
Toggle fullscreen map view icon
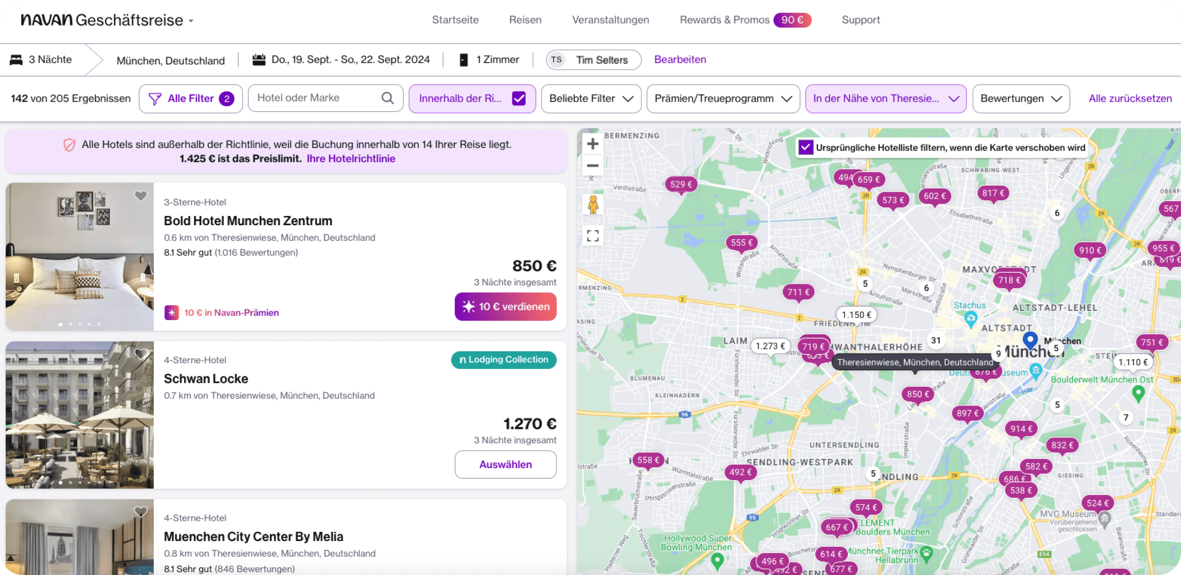(593, 236)
